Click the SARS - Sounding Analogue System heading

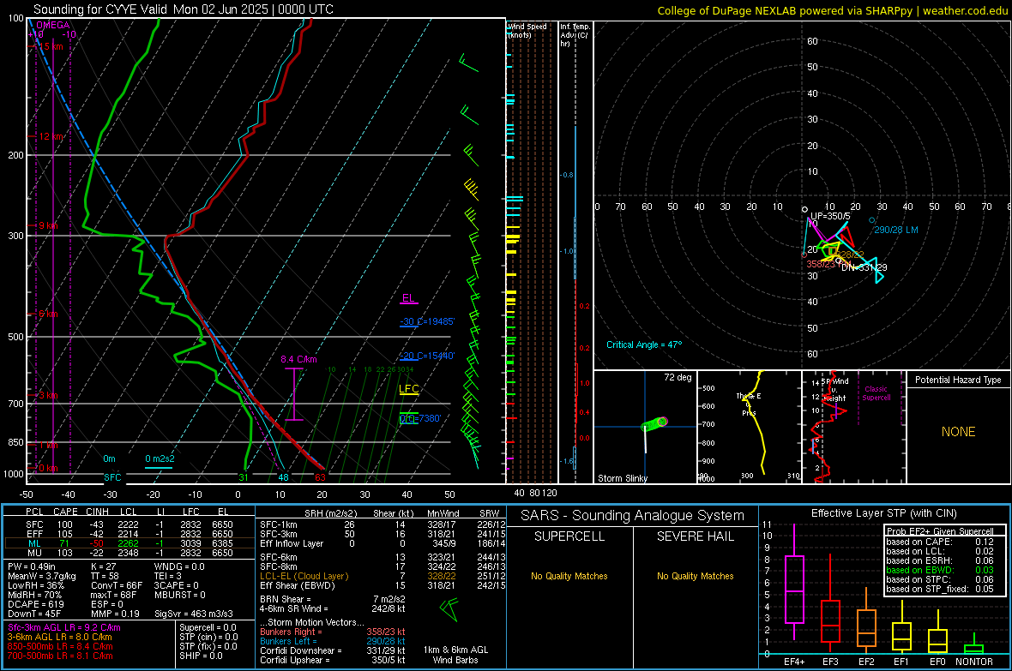tap(633, 516)
